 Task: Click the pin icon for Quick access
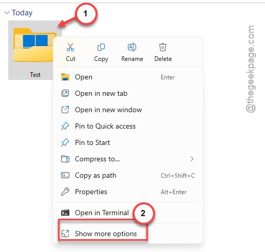(x=65, y=126)
